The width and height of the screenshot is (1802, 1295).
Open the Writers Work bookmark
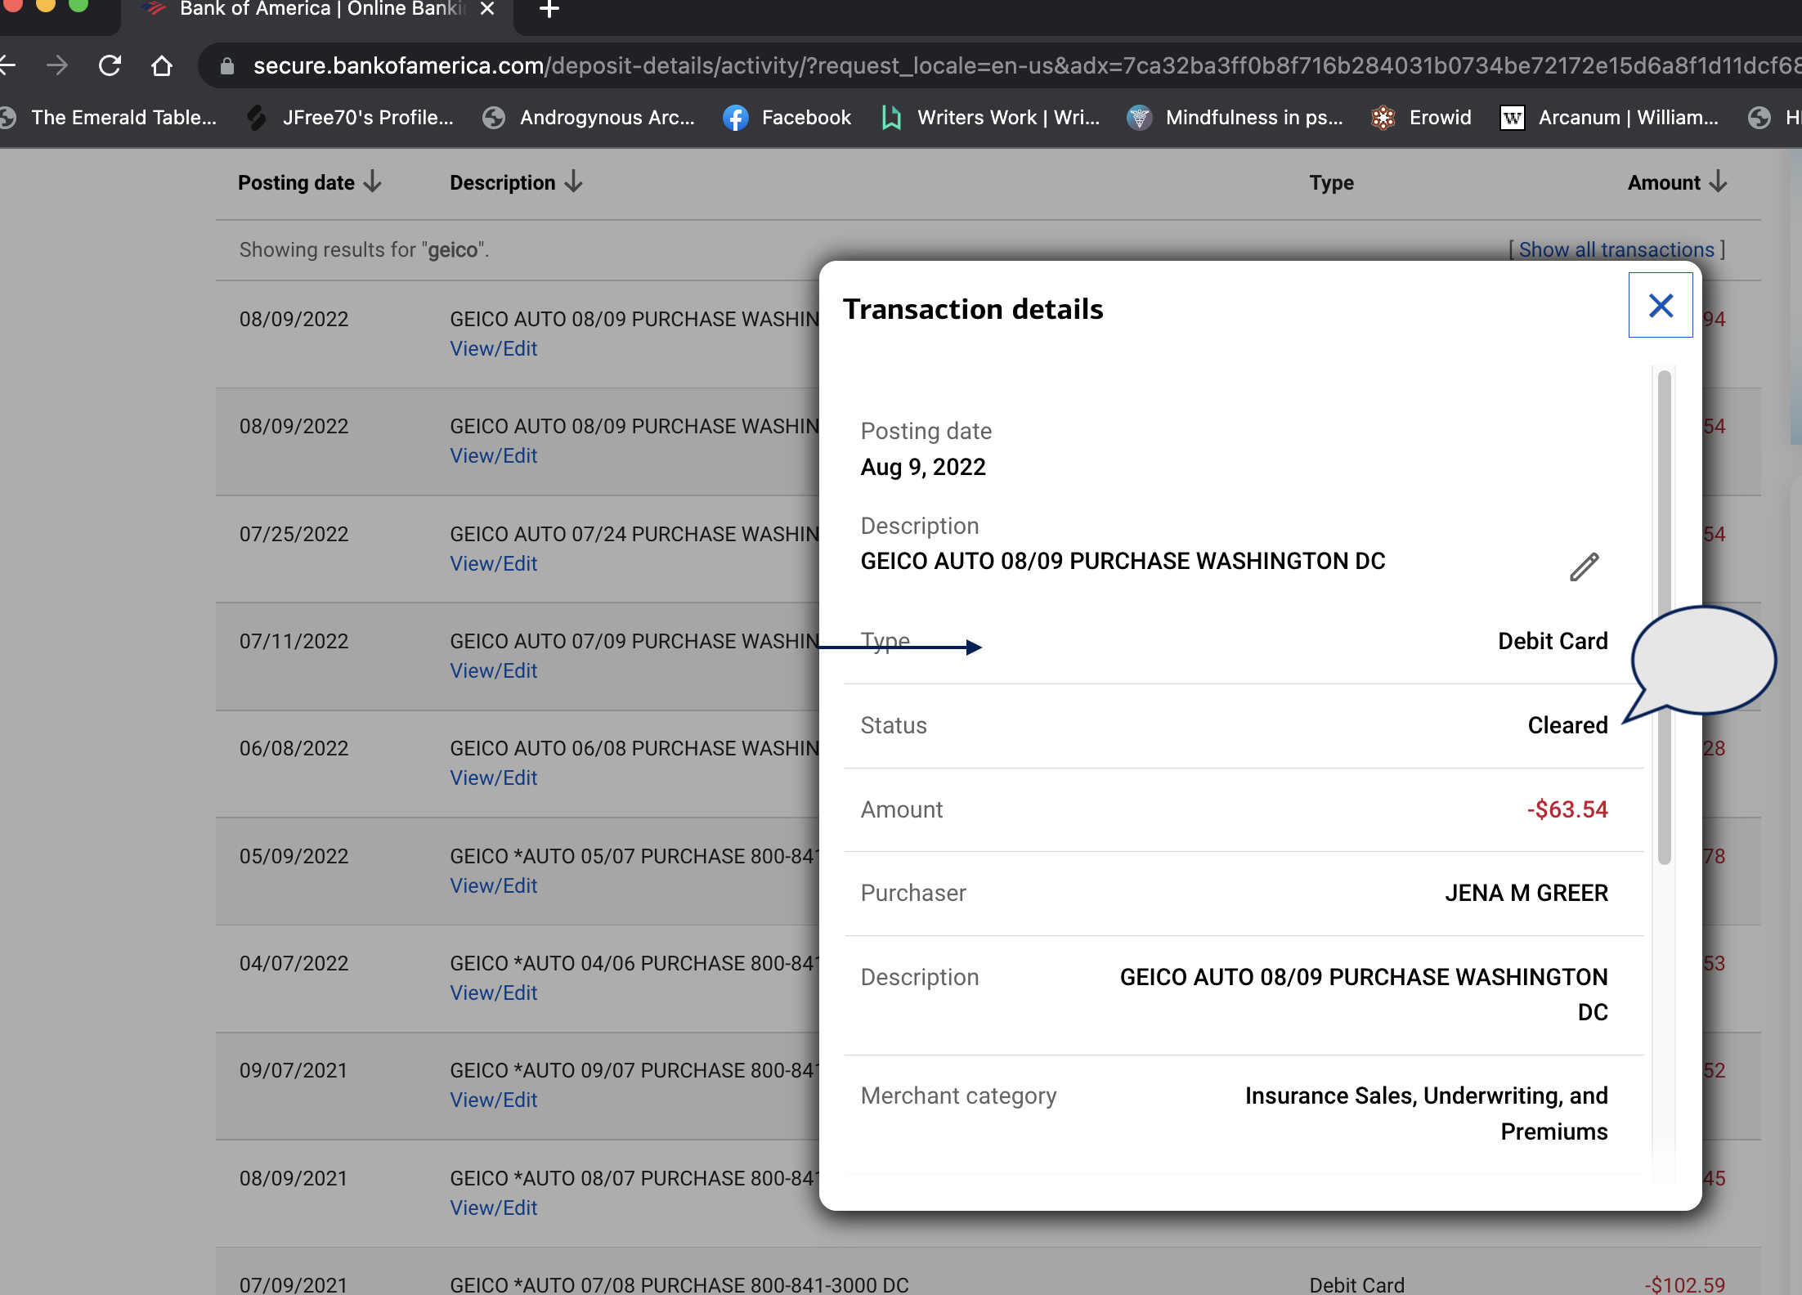point(990,117)
